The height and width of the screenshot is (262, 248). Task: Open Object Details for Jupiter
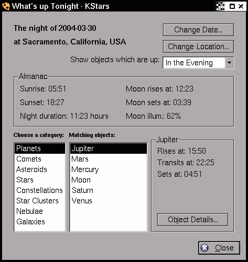(x=192, y=220)
